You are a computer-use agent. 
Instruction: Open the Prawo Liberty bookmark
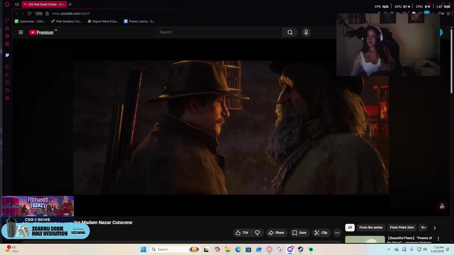coord(139,21)
